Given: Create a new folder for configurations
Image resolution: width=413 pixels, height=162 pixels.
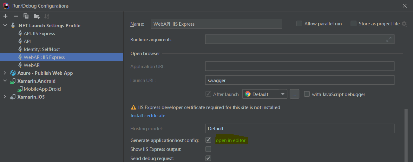Looking at the screenshot, I should click(x=37, y=16).
